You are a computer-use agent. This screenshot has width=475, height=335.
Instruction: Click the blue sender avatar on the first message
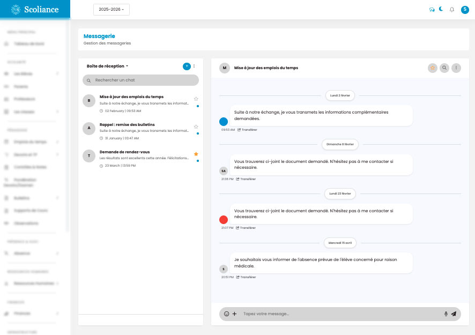point(224,122)
